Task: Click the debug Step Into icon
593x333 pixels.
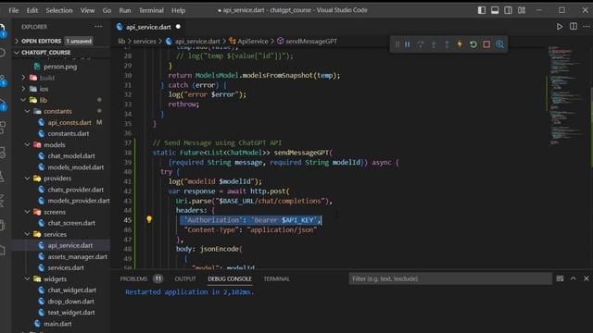Action: 434,44
